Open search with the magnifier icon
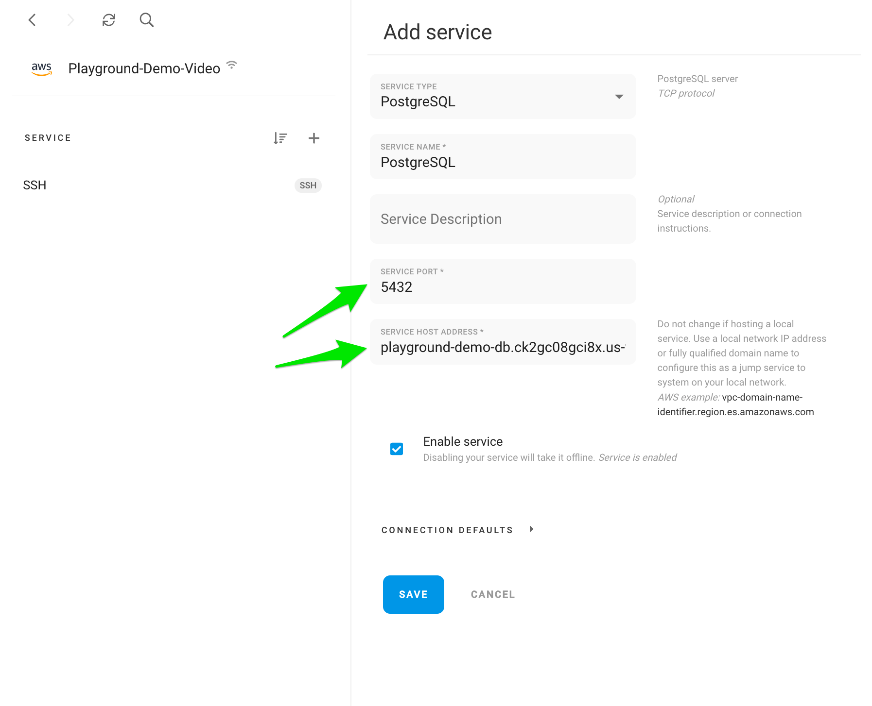872x706 pixels. [146, 20]
